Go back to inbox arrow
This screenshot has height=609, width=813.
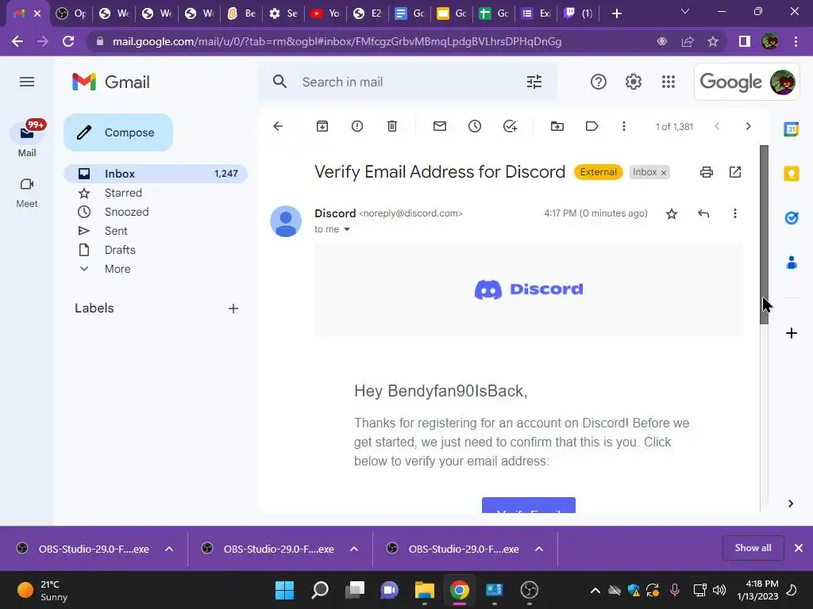[x=278, y=126]
